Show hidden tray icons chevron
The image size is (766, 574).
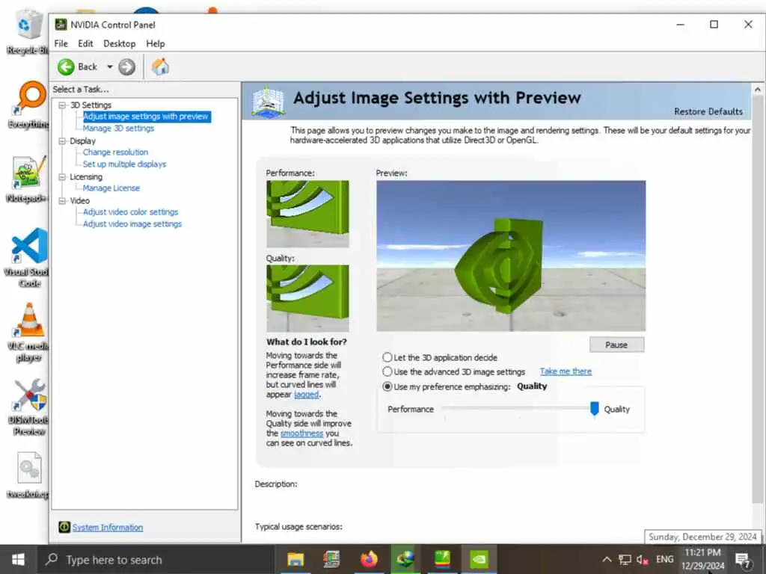click(606, 559)
